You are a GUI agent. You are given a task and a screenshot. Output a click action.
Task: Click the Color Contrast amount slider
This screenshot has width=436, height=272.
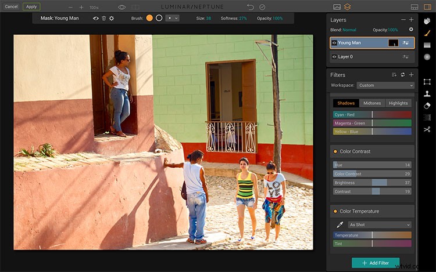tap(372, 174)
